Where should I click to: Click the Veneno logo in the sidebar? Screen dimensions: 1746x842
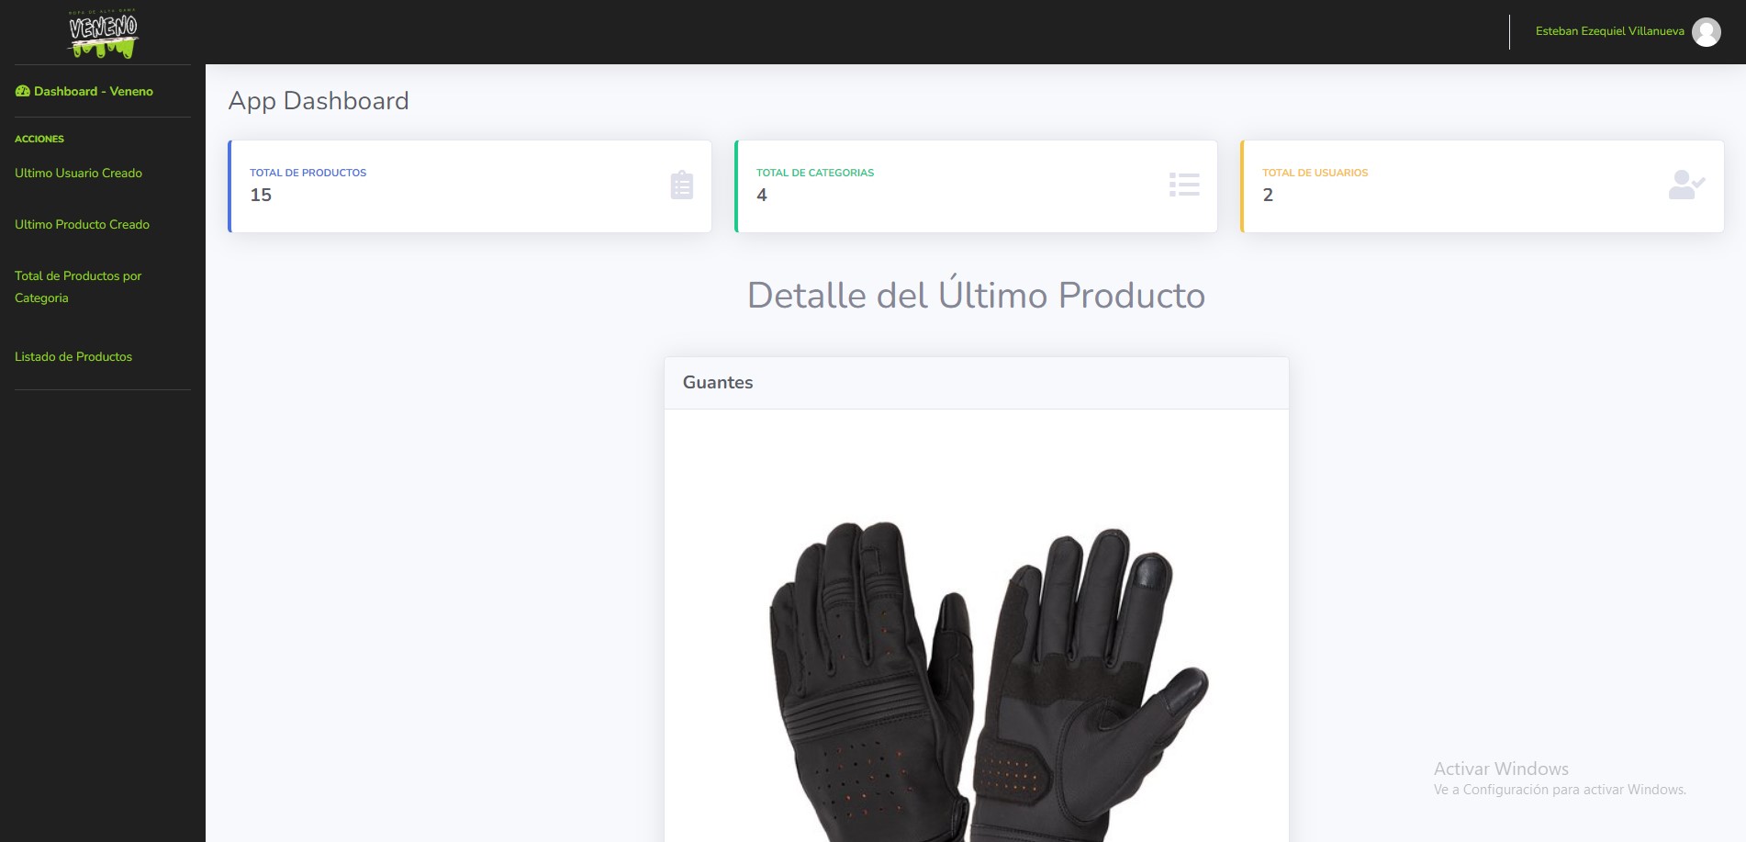(103, 34)
